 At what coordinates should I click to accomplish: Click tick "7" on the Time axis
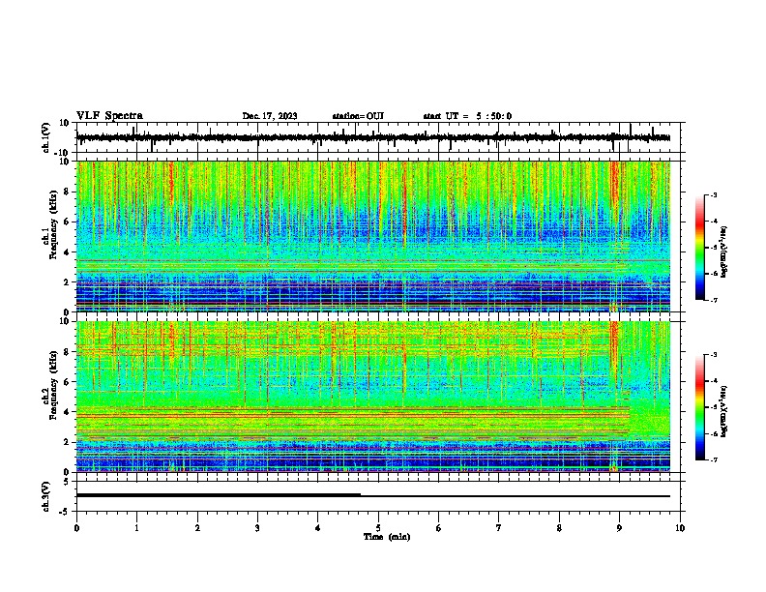499,528
